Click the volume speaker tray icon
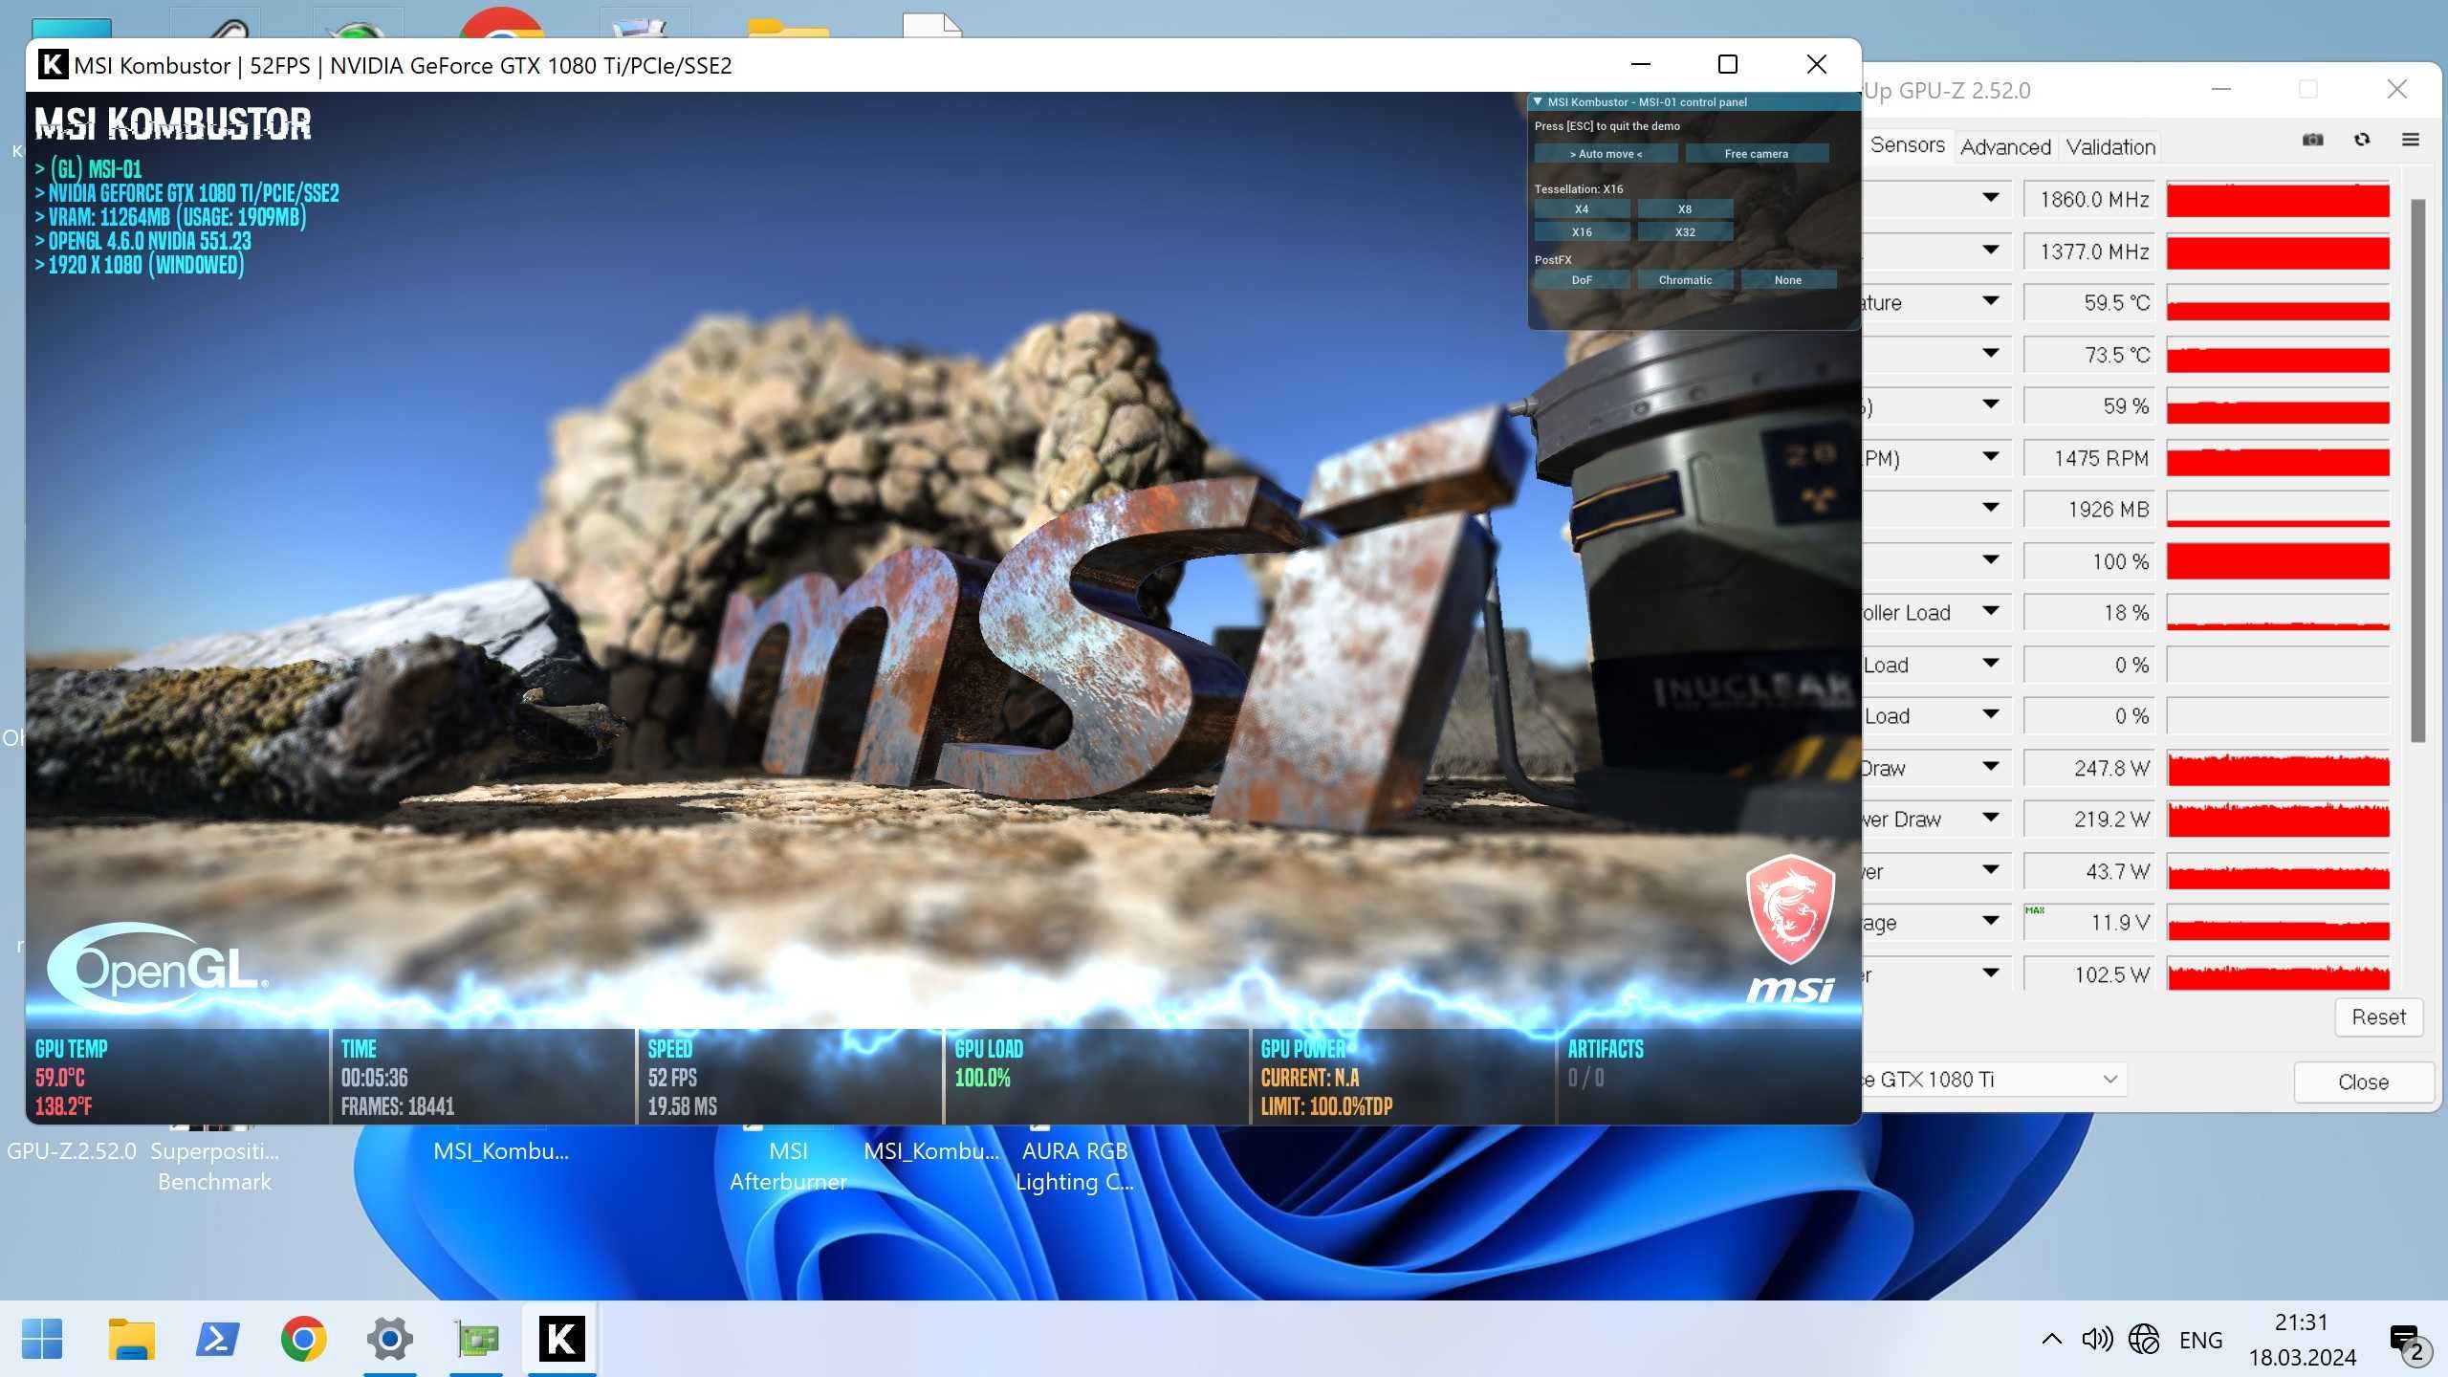This screenshot has width=2448, height=1377. tap(2097, 1339)
